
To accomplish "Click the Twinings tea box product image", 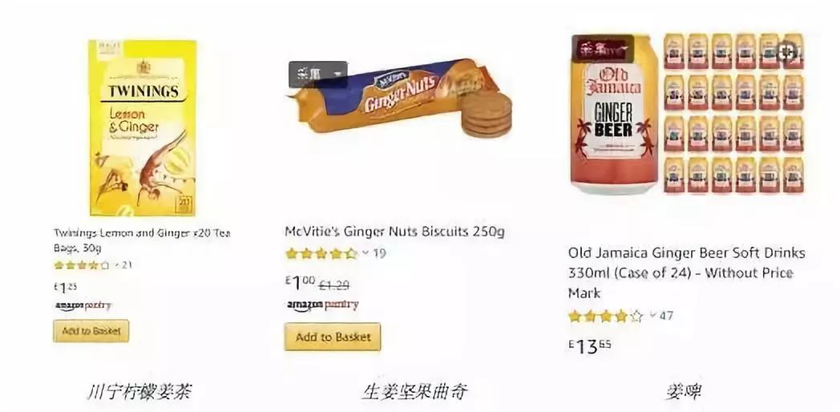I will 143,128.
